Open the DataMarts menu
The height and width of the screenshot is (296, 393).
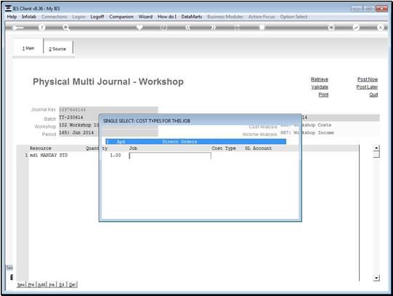[x=192, y=17]
